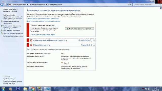162x91 pixels.
Task: Open Панель управления домашняя страница link
Action: tap(10, 10)
